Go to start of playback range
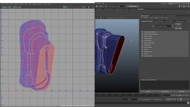Image resolution: width=190 pixels, height=107 pixels. point(172,95)
